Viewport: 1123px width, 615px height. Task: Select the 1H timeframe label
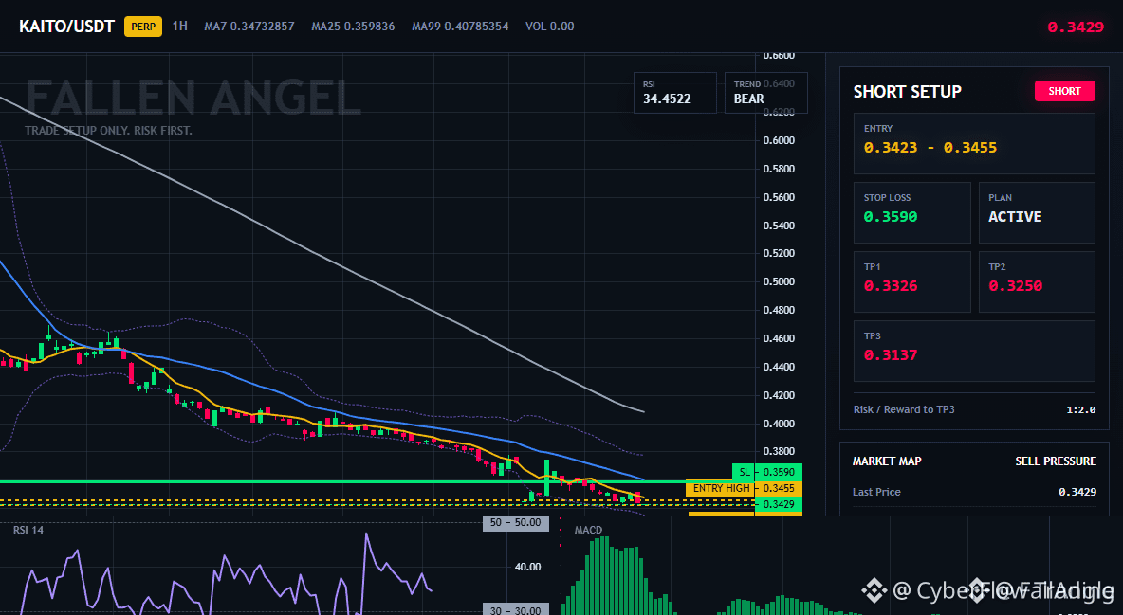pyautogui.click(x=180, y=26)
